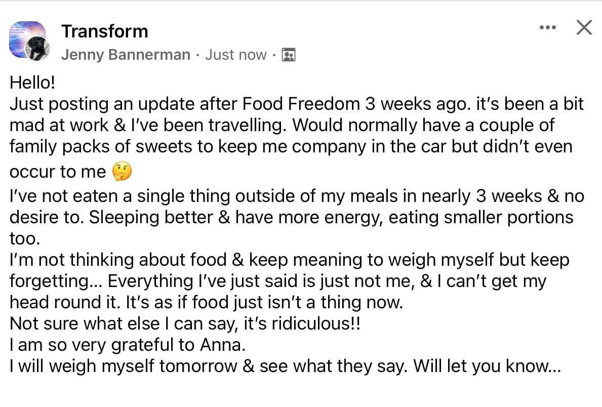Click the text 'Sleeping better'
The image size is (602, 407).
[151, 217]
